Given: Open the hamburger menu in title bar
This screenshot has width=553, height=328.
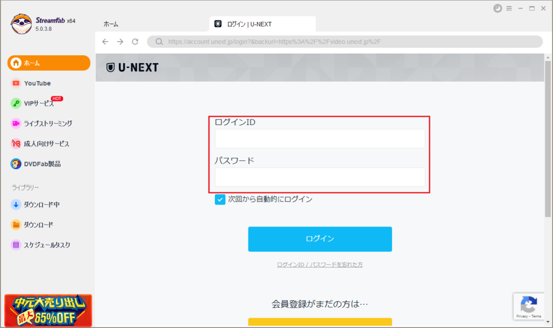Looking at the screenshot, I should tap(509, 9).
